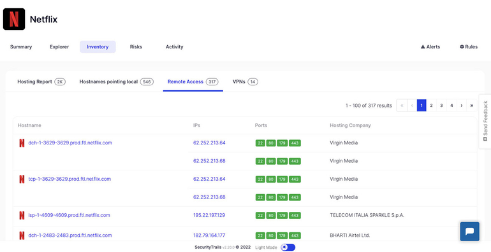Open the Activity tab
This screenshot has width=491, height=252.
click(175, 47)
